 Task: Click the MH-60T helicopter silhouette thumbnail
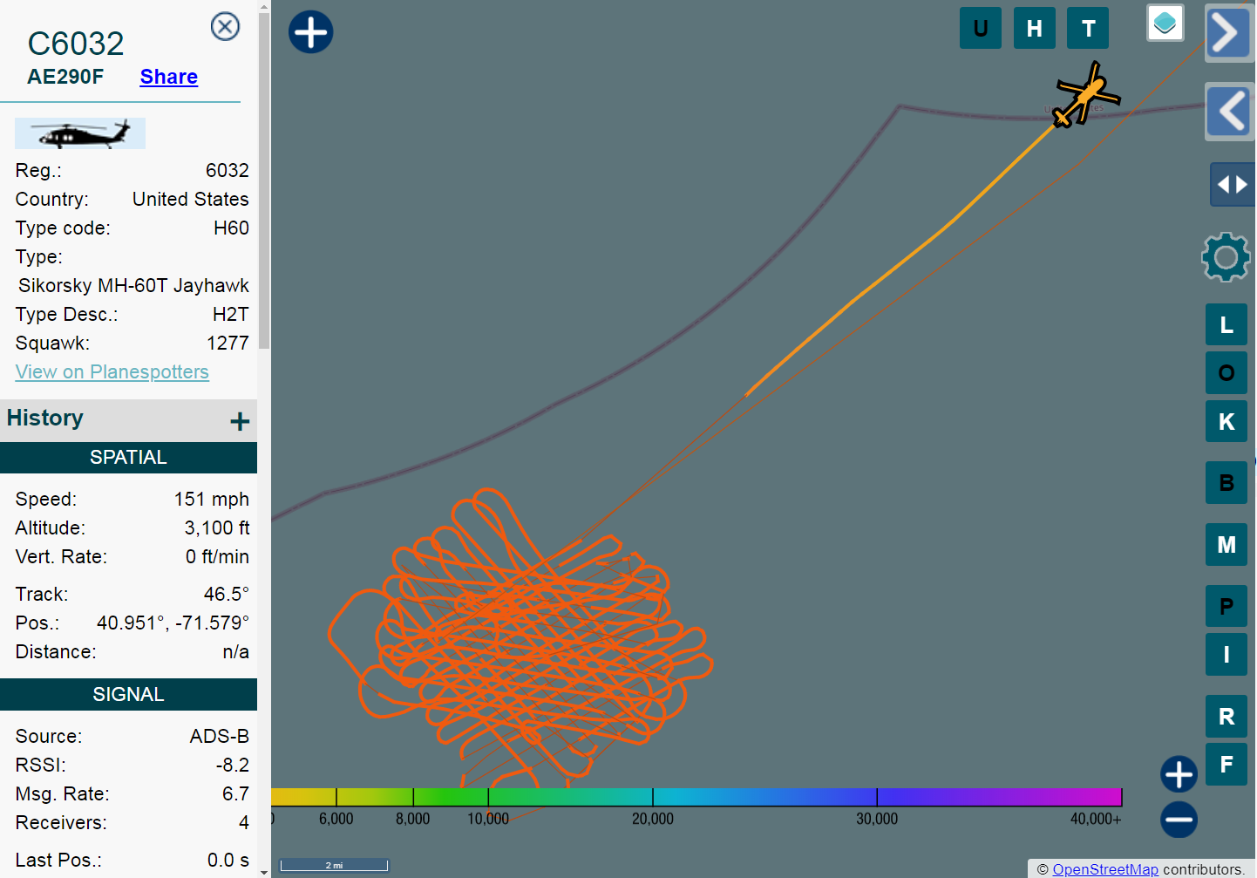[80, 133]
